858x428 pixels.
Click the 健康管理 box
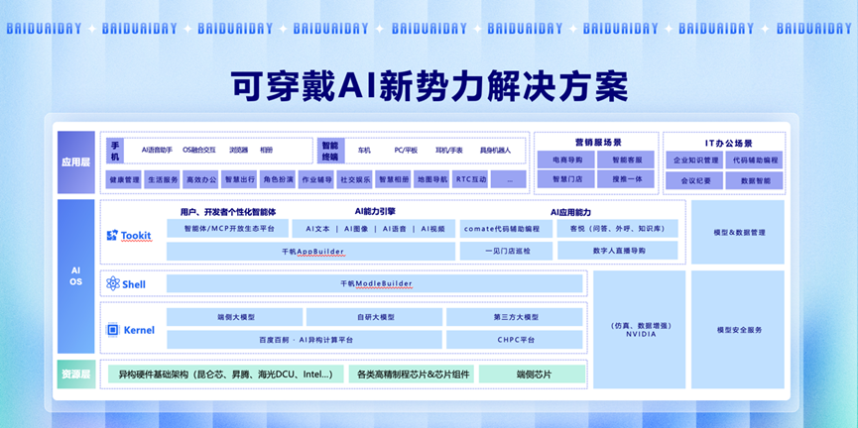[x=124, y=179]
